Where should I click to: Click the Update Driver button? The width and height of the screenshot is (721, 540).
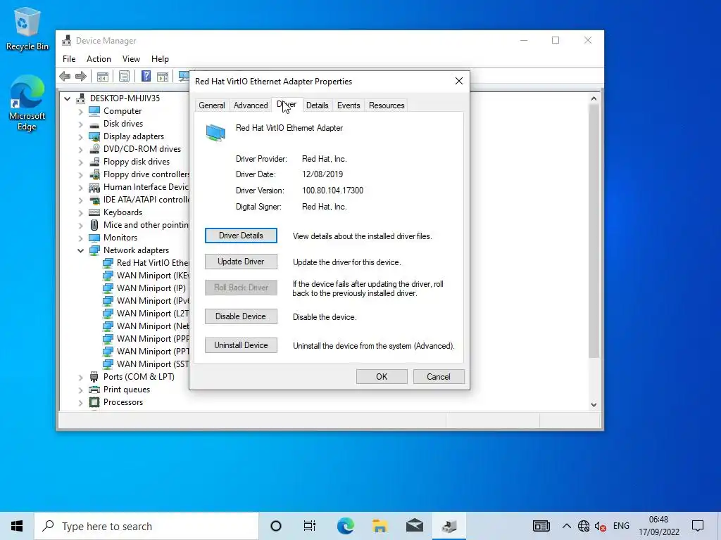[241, 262]
